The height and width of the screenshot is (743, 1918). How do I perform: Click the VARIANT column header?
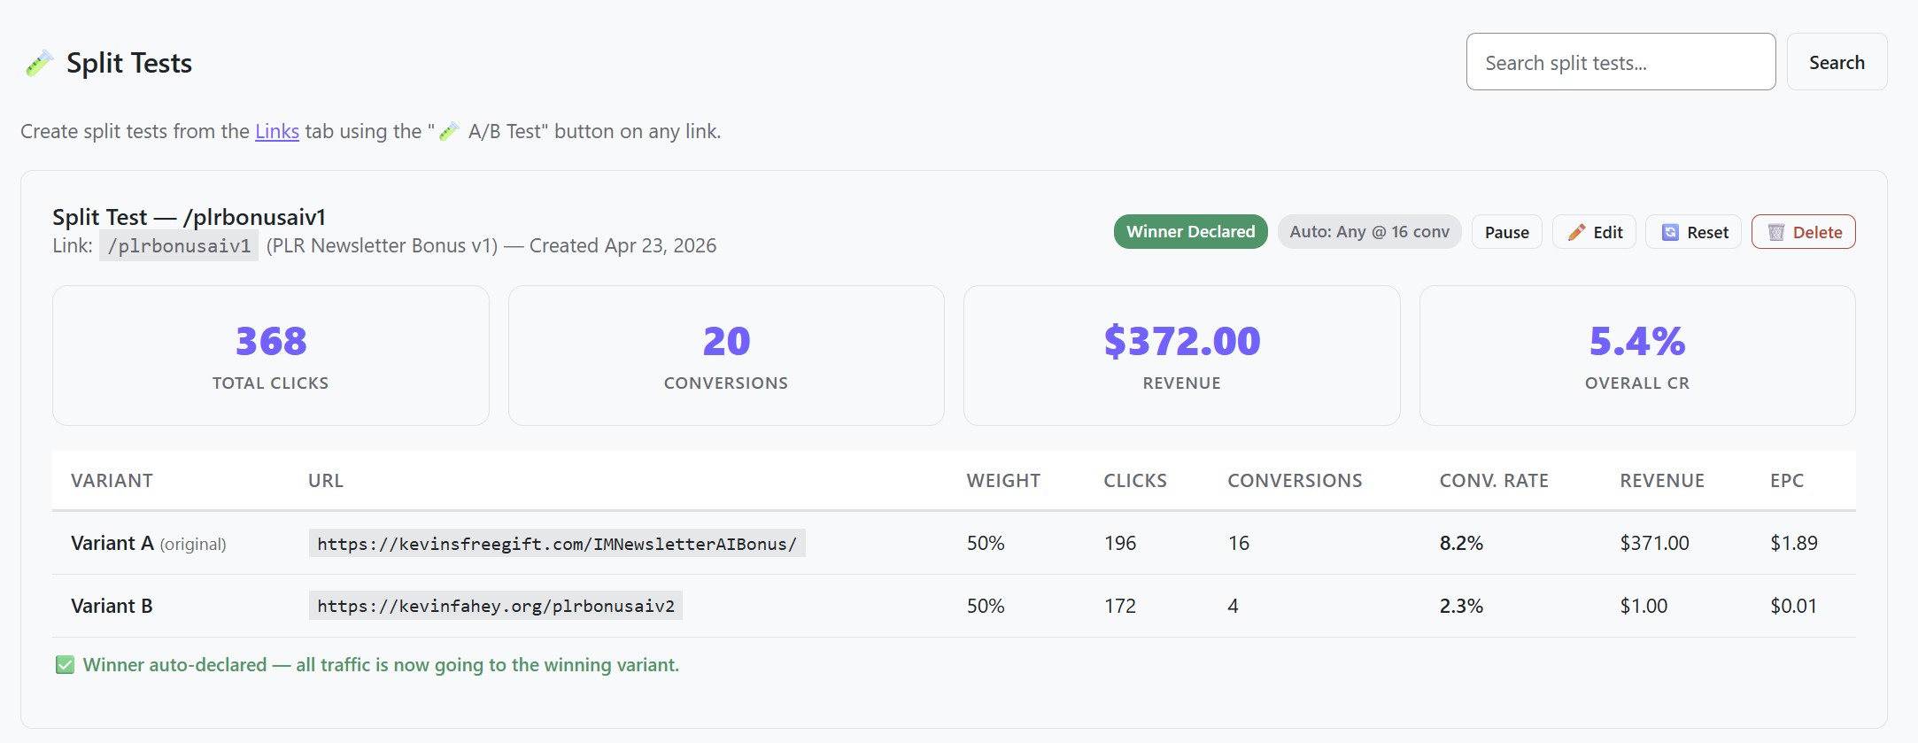pyautogui.click(x=112, y=481)
